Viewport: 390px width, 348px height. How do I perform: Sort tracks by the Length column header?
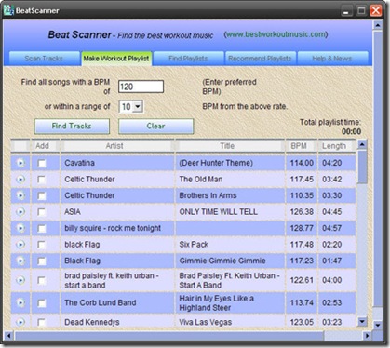tap(337, 146)
